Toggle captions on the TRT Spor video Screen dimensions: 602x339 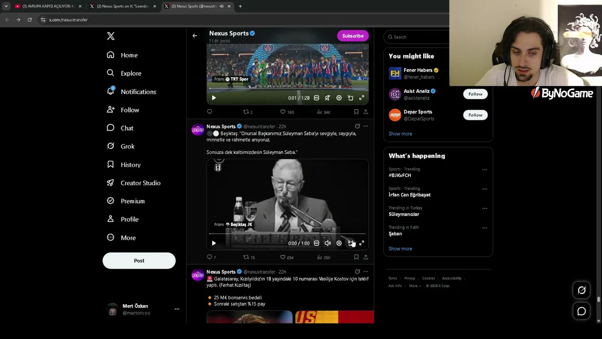point(317,98)
